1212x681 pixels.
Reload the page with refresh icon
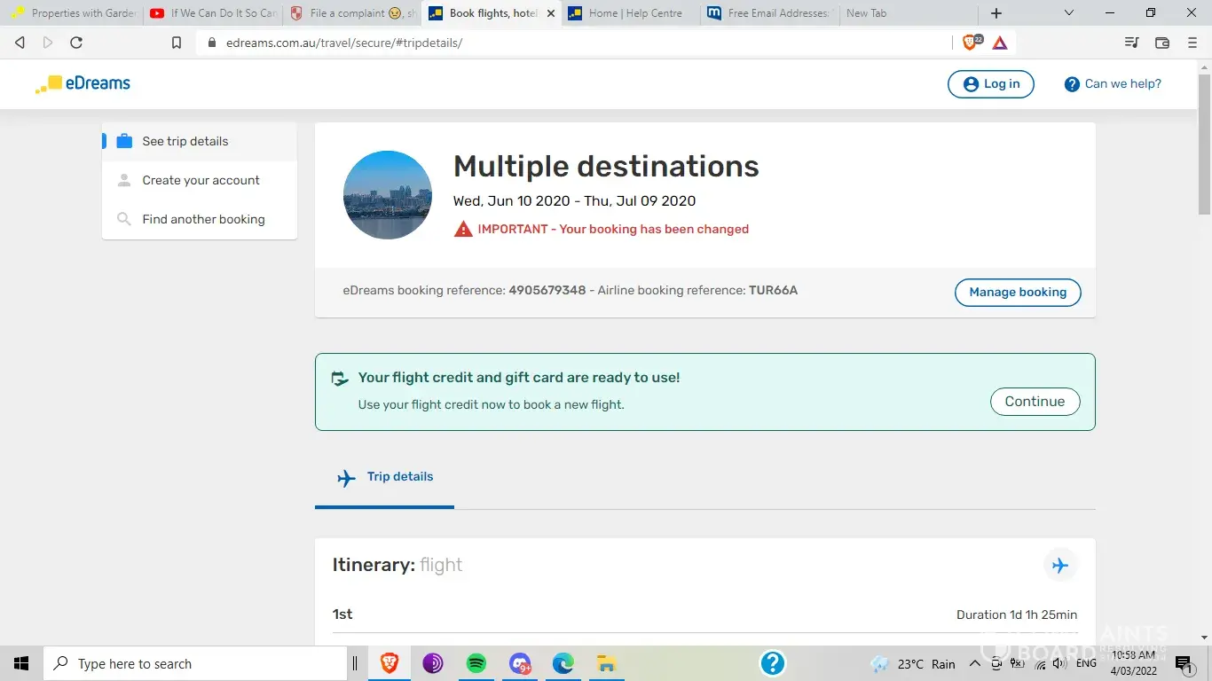[76, 43]
